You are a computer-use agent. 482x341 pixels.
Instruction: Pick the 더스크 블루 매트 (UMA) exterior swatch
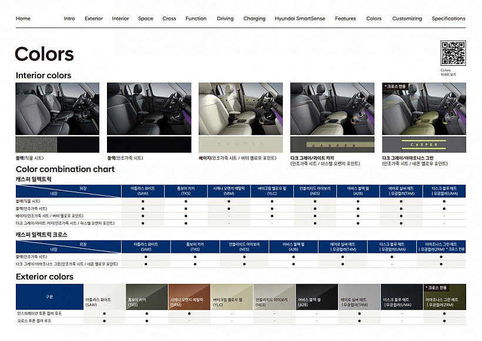(x=402, y=297)
